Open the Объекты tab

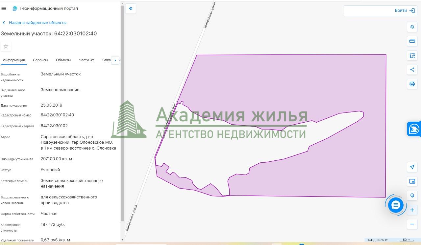pyautogui.click(x=63, y=60)
